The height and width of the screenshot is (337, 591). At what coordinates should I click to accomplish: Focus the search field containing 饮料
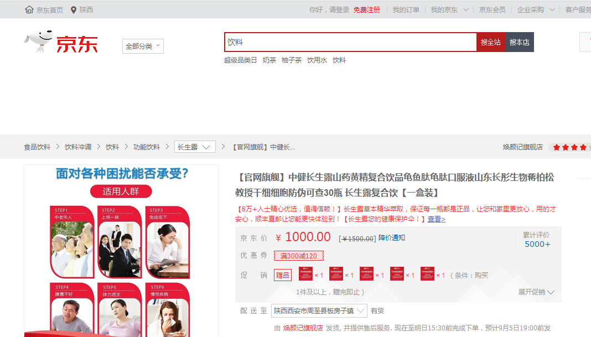(x=350, y=42)
